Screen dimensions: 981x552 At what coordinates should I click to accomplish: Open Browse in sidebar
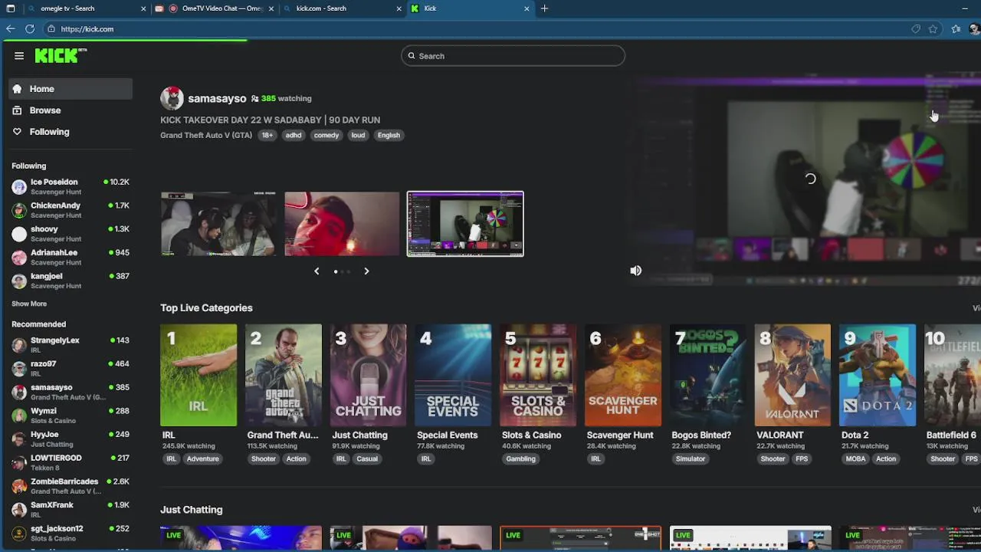71,110
